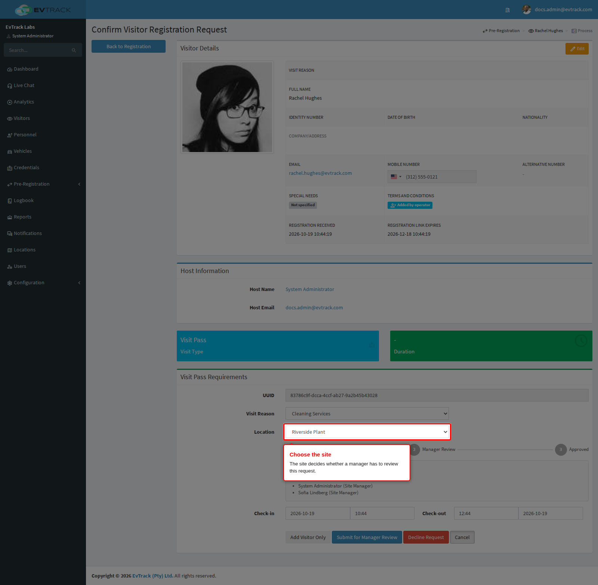Viewport: 598px width, 585px height.
Task: Click the Reports sidebar icon
Action: (10, 217)
